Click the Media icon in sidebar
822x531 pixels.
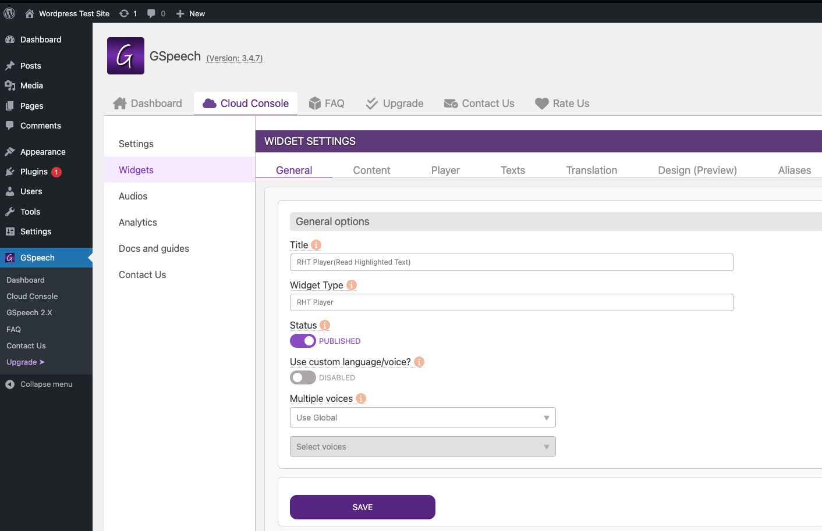pyautogui.click(x=10, y=85)
